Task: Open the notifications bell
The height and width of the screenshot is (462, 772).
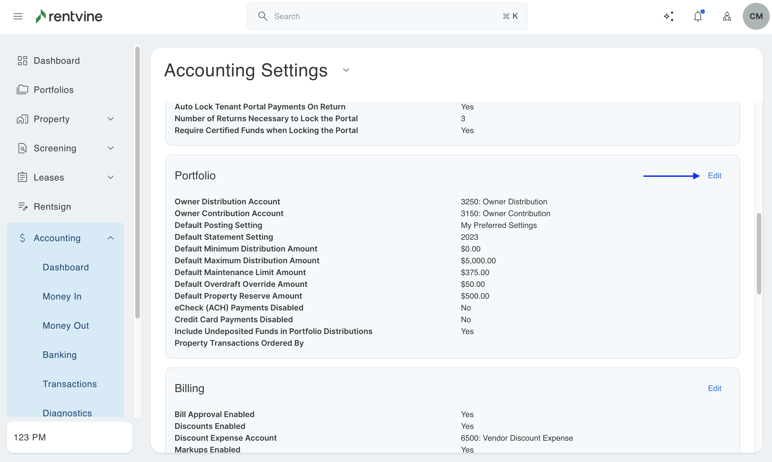Action: pyautogui.click(x=698, y=16)
